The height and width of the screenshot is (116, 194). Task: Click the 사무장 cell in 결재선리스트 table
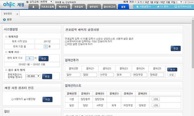coord(100,105)
